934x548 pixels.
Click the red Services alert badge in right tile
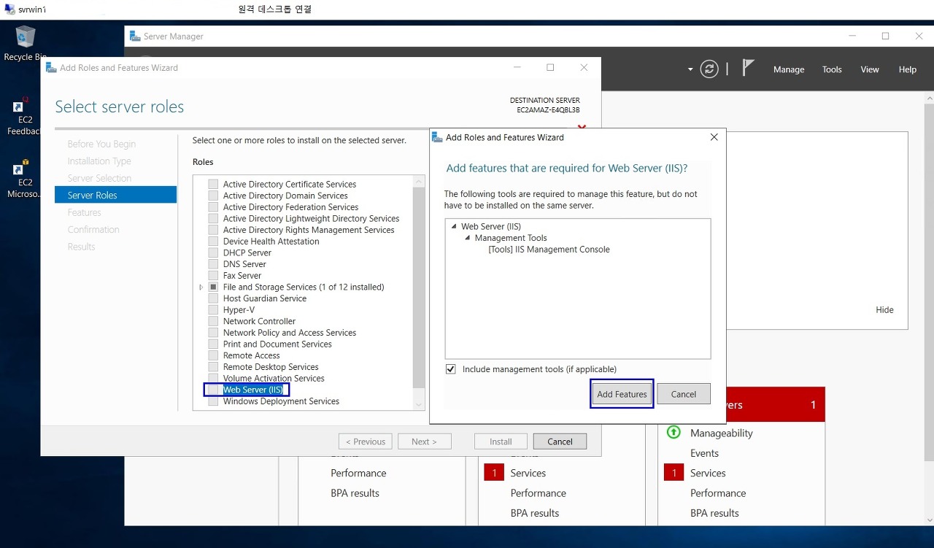pyautogui.click(x=674, y=473)
